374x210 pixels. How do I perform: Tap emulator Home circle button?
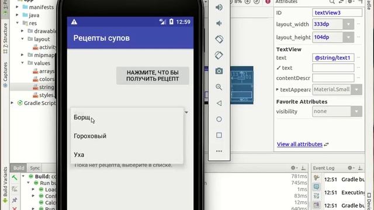[x=219, y=119]
